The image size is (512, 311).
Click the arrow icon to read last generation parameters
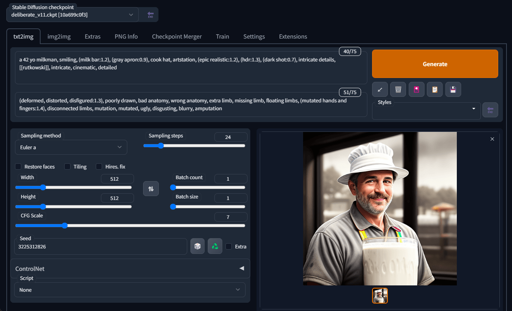click(380, 89)
